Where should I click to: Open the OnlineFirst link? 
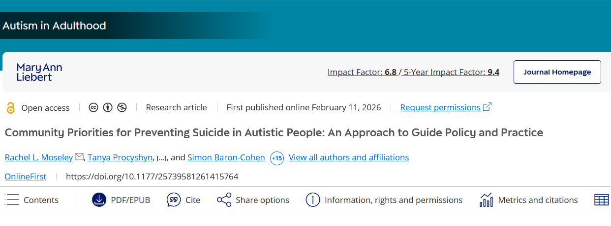click(25, 176)
